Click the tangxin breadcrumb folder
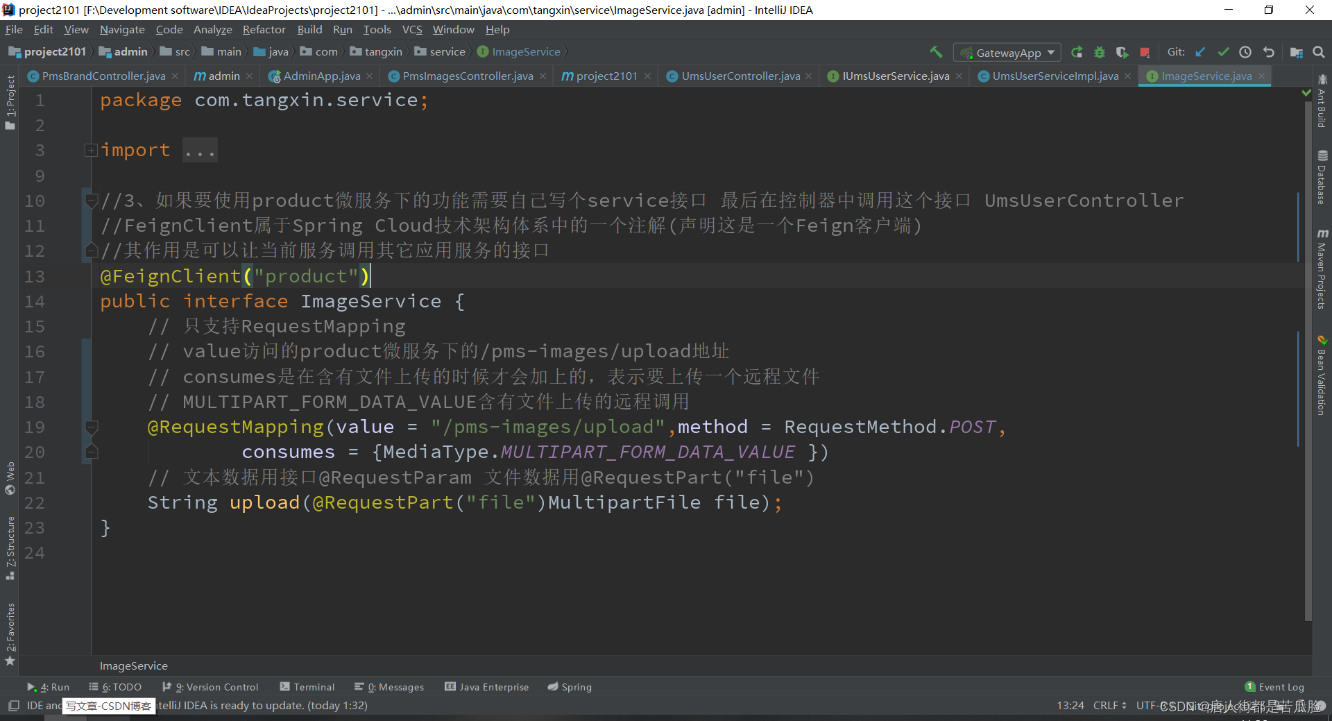1332x721 pixels. 376,52
